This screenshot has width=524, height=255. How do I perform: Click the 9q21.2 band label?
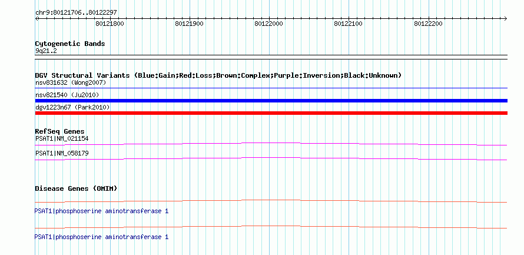tap(45, 51)
